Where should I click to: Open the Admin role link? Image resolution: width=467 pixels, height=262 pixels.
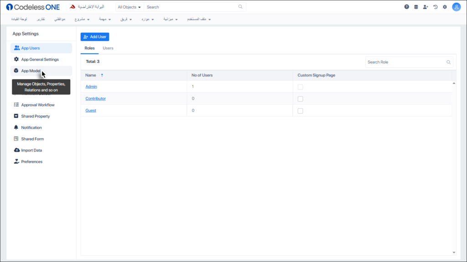pyautogui.click(x=91, y=86)
